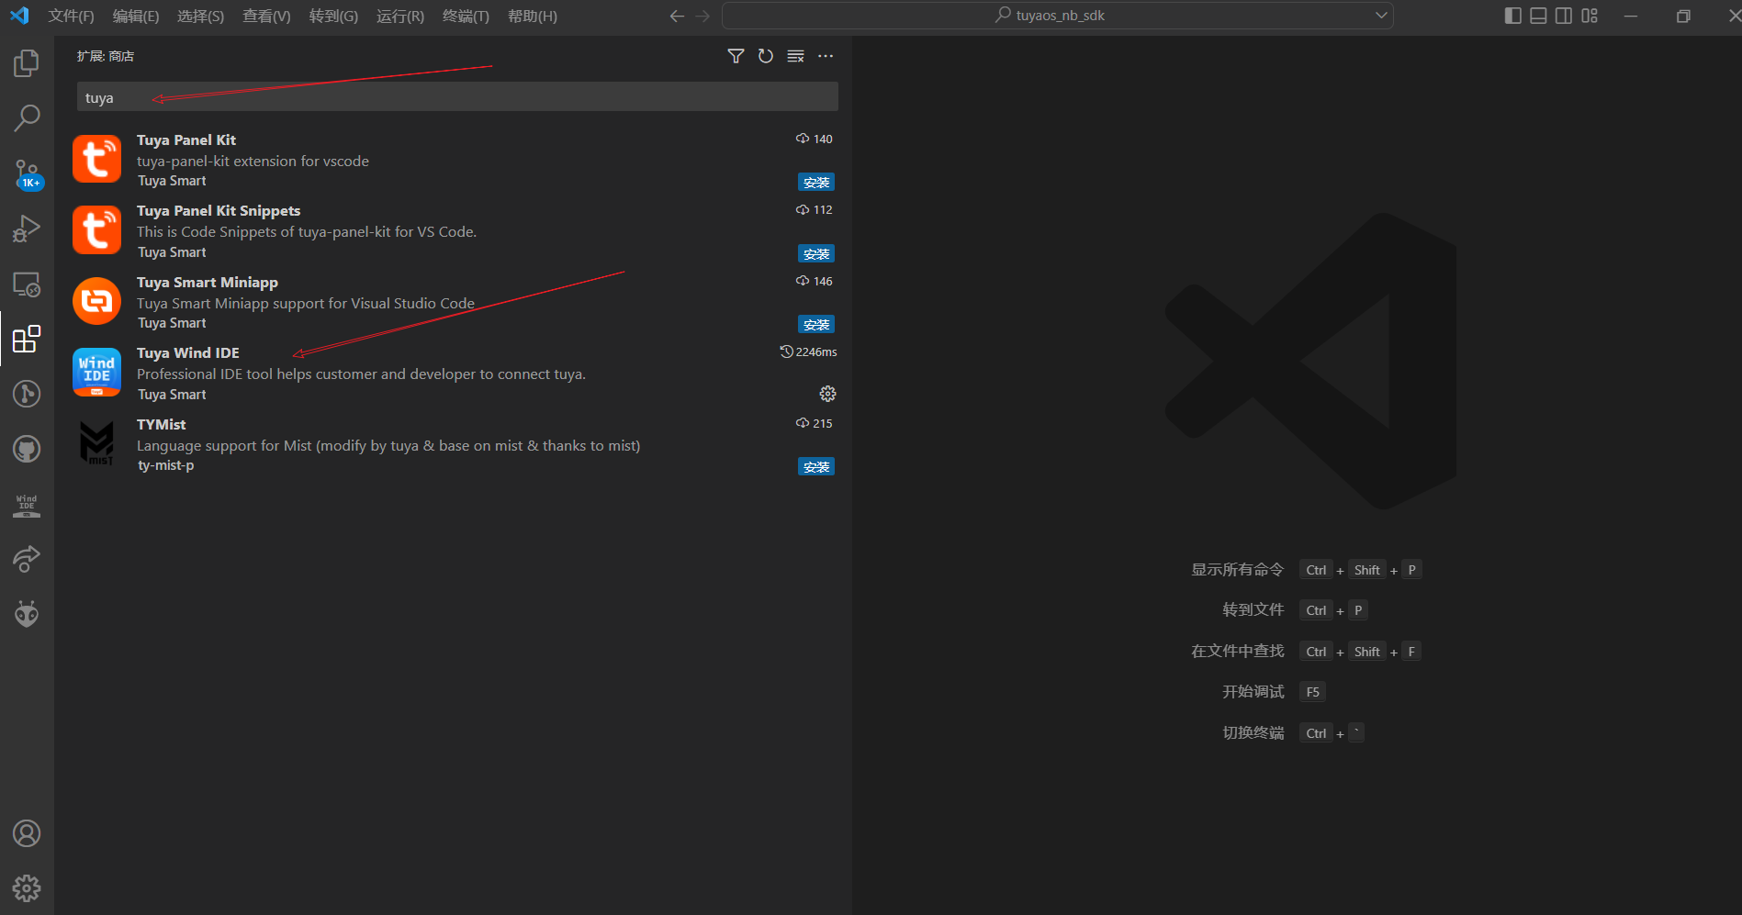Install Tuya Panel Kit Snippets extension
This screenshot has width=1742, height=915.
816,254
